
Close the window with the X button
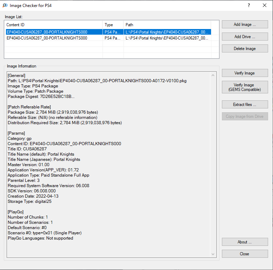[x=265, y=5]
